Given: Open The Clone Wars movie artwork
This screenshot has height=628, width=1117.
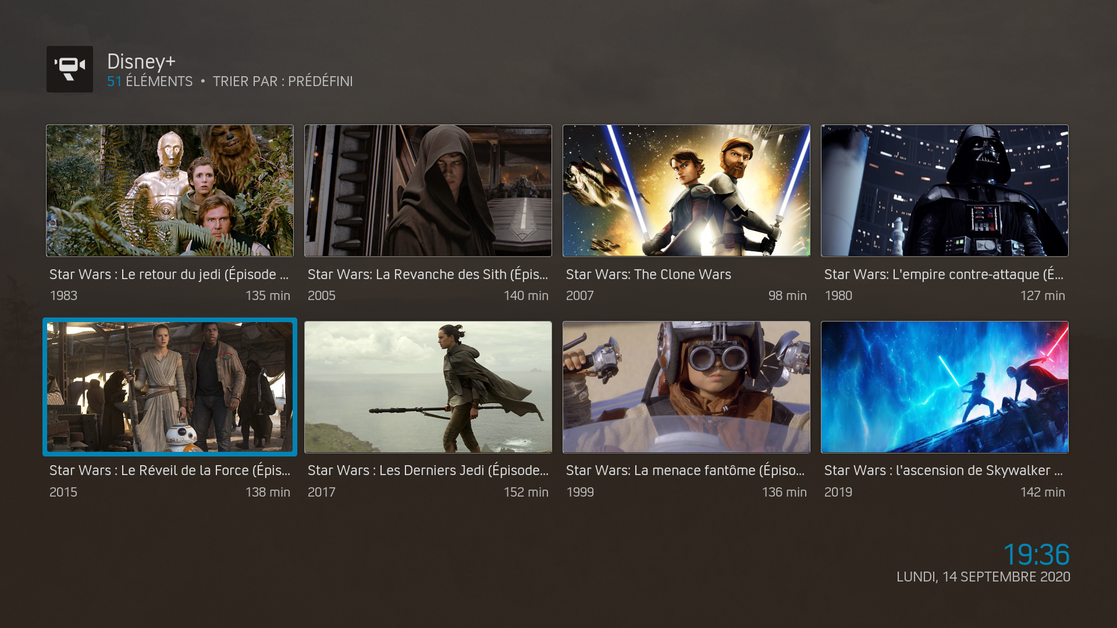Looking at the screenshot, I should [686, 191].
